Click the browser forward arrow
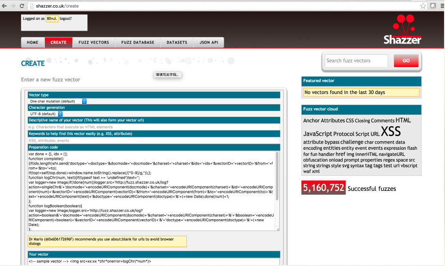The height and width of the screenshot is (266, 445). [13, 6]
